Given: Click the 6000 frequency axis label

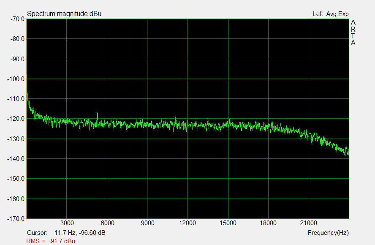Looking at the screenshot, I should point(107,223).
